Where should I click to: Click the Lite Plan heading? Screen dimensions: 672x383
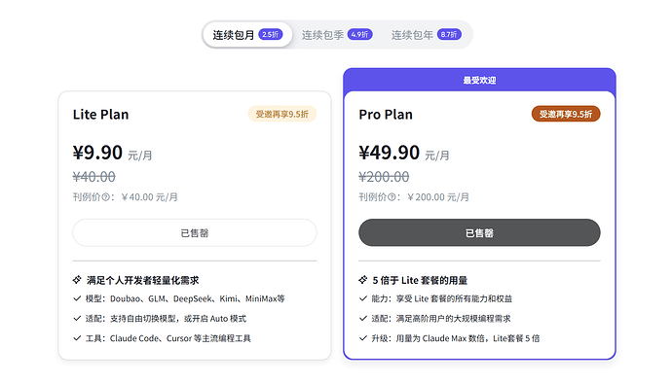click(100, 115)
